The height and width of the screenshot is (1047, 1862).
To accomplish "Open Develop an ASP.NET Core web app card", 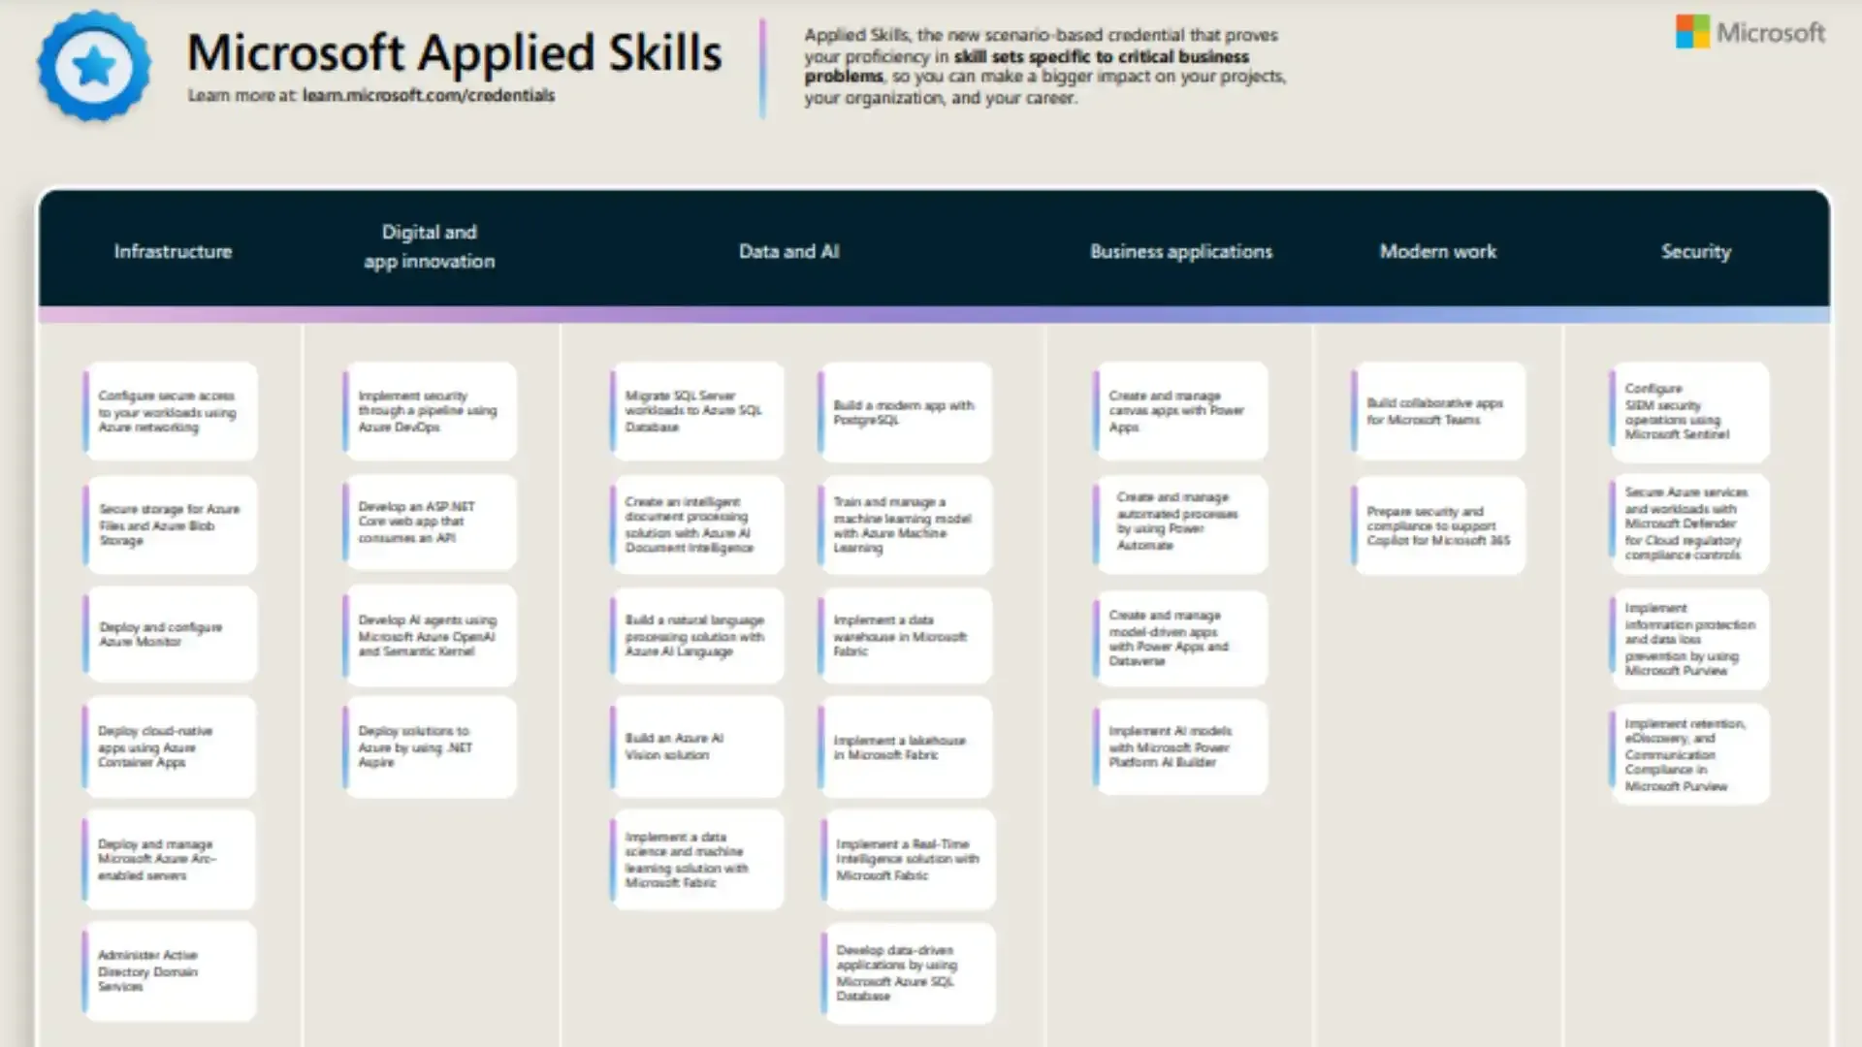I will (x=430, y=522).
